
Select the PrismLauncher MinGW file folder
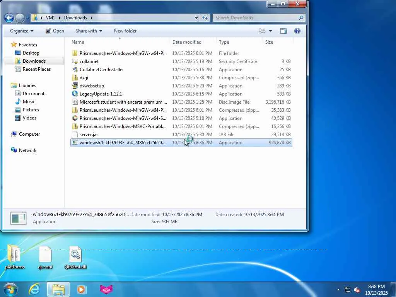(x=181, y=53)
